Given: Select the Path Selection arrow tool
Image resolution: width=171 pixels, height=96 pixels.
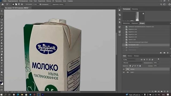Looking at the screenshot, I should tap(2, 69).
